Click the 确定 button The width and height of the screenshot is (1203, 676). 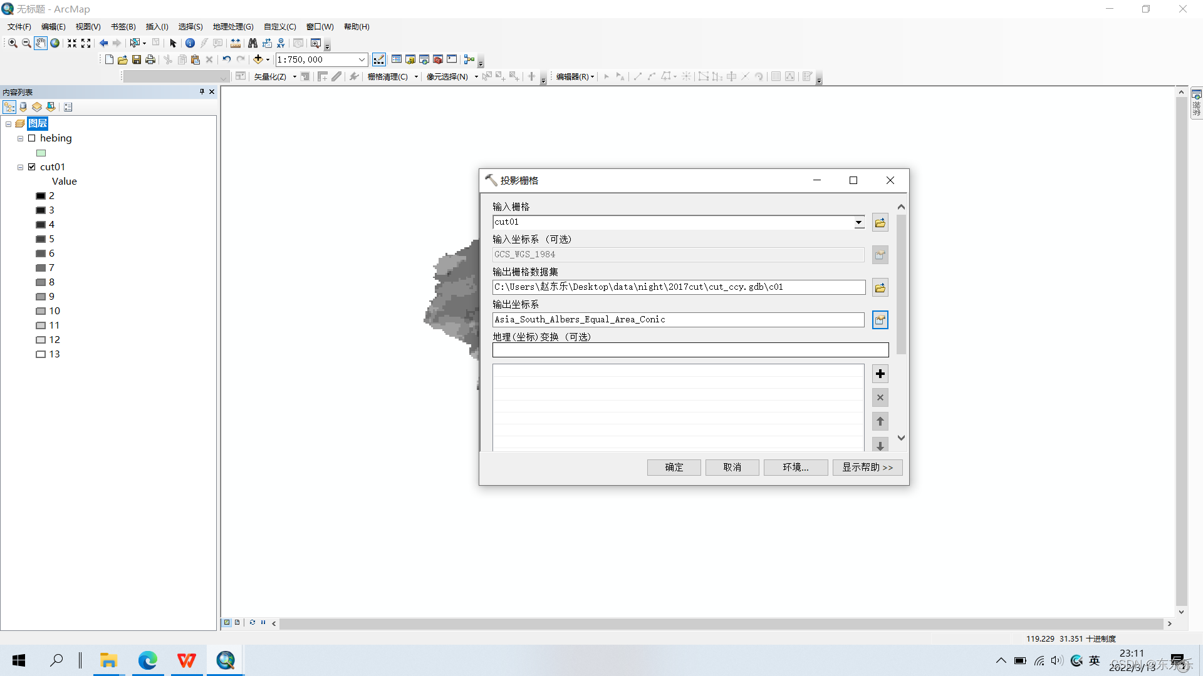point(674,468)
